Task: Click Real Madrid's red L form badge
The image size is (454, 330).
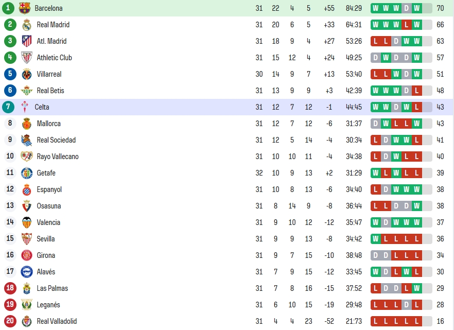Action: (x=407, y=25)
